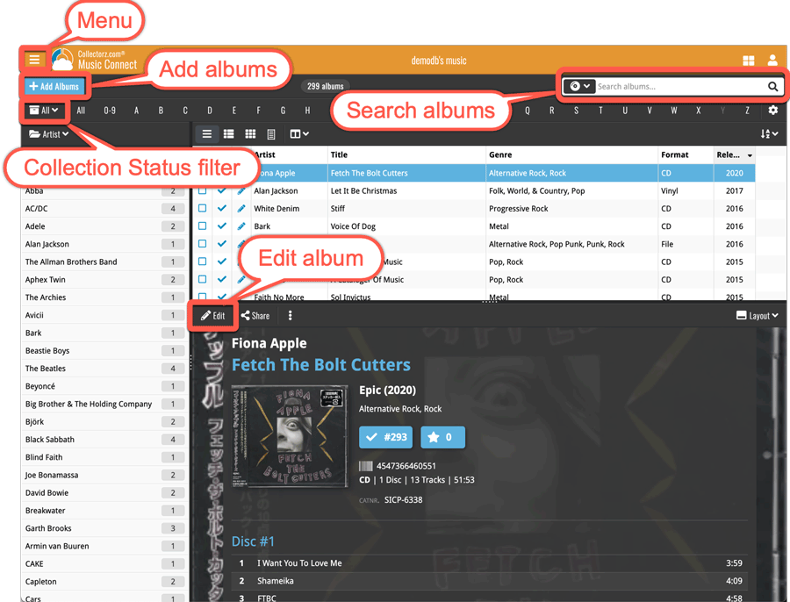Tick the checkbox for Sol Invictus row
The image size is (790, 602).
(x=203, y=297)
